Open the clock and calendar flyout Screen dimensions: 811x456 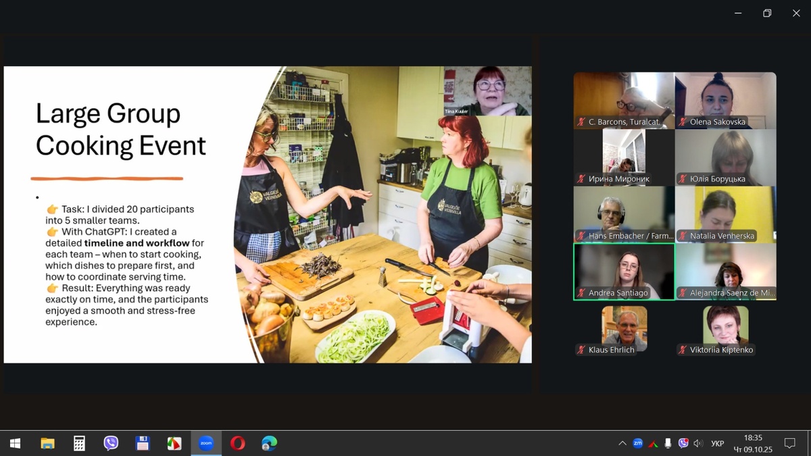[752, 443]
